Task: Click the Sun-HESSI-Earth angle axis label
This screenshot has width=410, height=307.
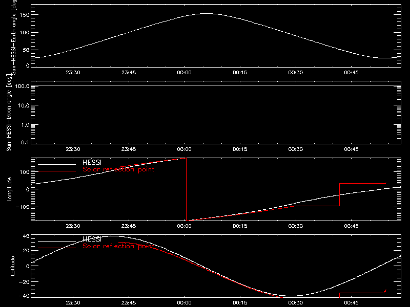Action: [x=14, y=37]
